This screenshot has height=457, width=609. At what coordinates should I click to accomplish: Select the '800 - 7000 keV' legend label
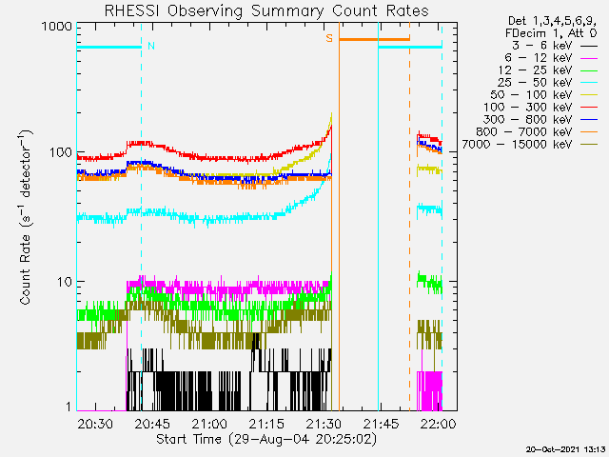[524, 132]
